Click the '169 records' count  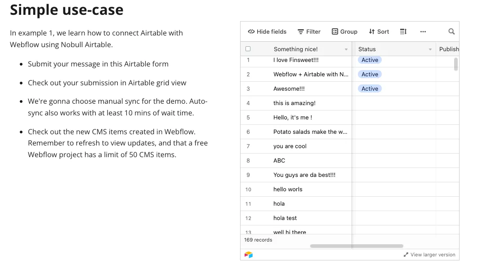point(258,240)
